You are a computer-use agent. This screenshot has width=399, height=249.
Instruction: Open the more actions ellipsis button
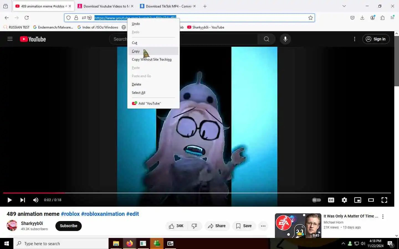[x=263, y=226]
